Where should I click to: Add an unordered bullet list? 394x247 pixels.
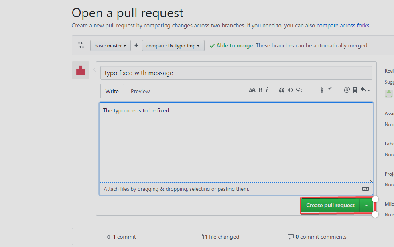tap(316, 90)
